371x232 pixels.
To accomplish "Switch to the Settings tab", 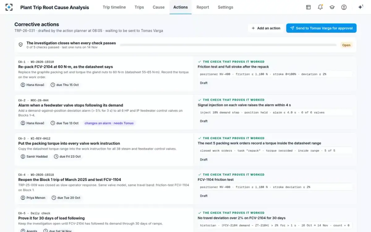I will point(225,7).
